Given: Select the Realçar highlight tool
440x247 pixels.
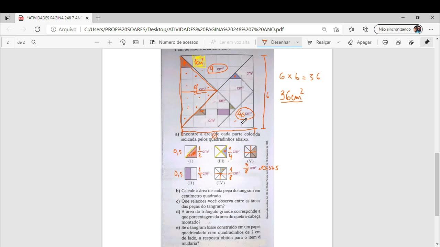Looking at the screenshot, I should (x=319, y=42).
